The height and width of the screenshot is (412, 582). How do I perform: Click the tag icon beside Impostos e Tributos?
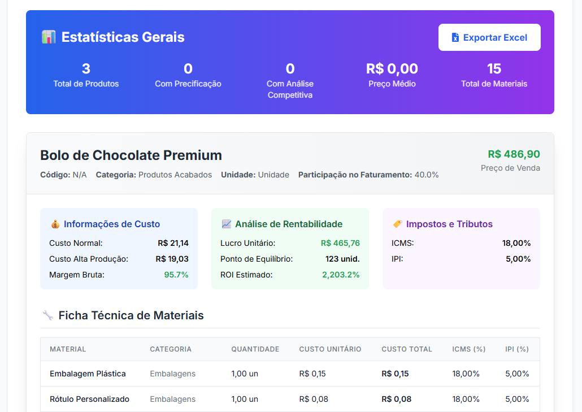click(x=398, y=224)
